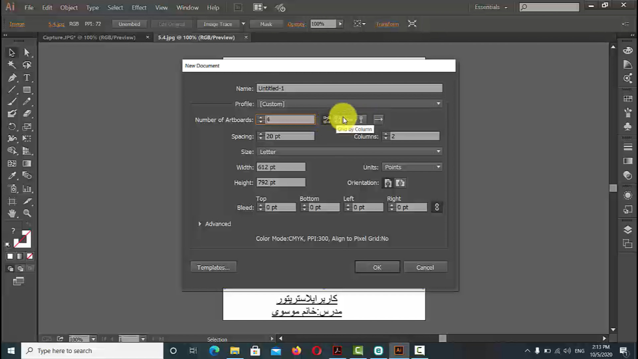
Task: Open the Color panel palette icon
Action: (627, 51)
